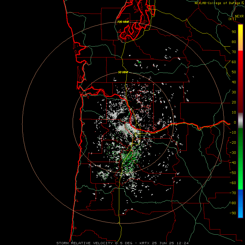Image resolution: width=245 pixels, height=245 pixels.
Task: Click the "[KT]" units label
Action: [232, 19]
